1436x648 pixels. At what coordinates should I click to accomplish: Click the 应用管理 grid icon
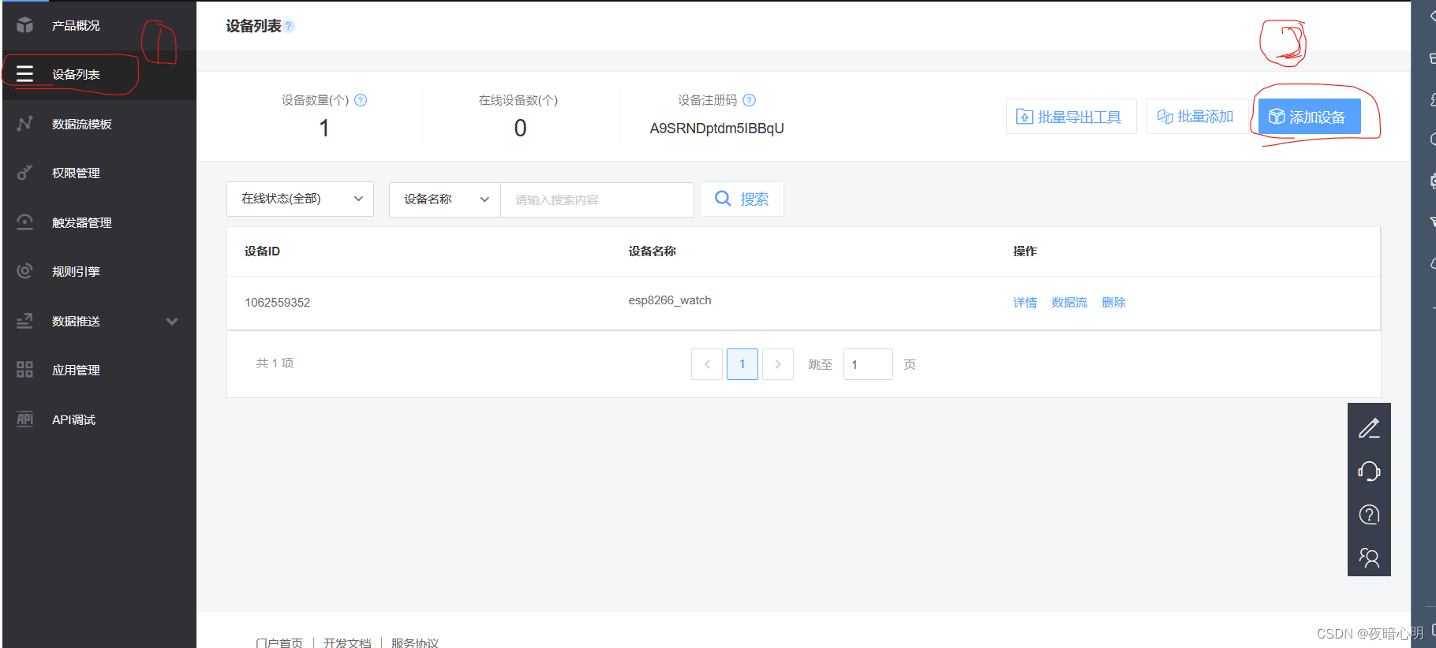pos(25,370)
